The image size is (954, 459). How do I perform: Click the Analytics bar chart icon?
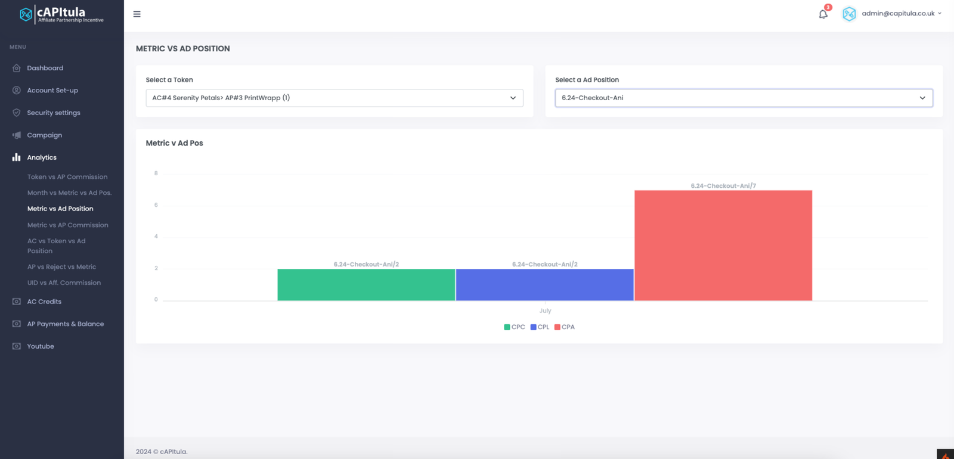tap(17, 157)
